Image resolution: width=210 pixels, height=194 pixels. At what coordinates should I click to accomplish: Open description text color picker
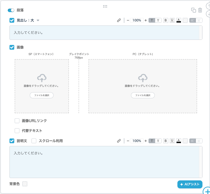pos(179,141)
